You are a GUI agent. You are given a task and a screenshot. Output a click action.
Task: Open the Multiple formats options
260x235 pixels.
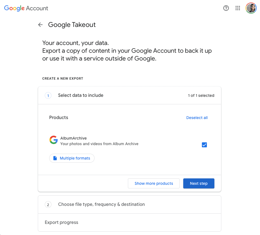[x=72, y=158]
